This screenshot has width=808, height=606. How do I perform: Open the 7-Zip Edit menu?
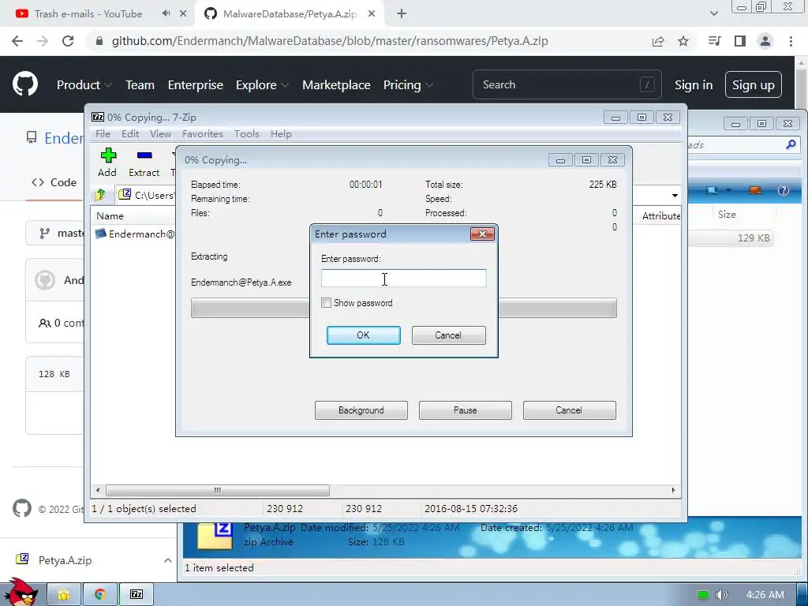(x=130, y=134)
